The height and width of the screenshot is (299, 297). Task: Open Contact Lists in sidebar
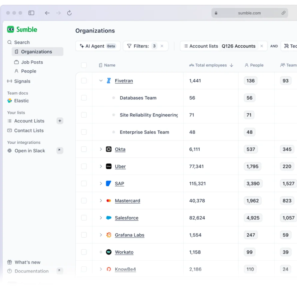point(25,130)
